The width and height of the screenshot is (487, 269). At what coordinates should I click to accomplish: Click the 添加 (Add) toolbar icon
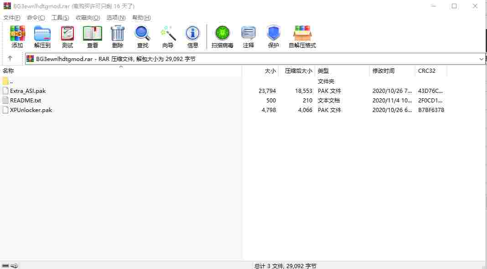coord(17,34)
